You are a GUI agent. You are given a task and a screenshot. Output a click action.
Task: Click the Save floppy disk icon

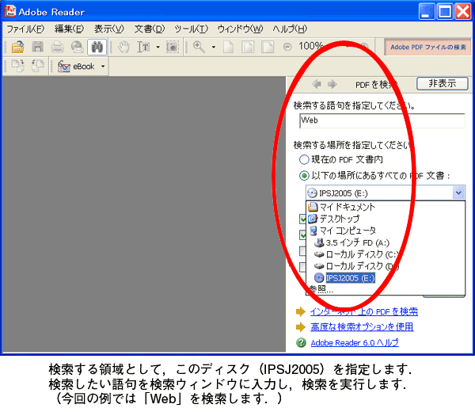coord(37,48)
